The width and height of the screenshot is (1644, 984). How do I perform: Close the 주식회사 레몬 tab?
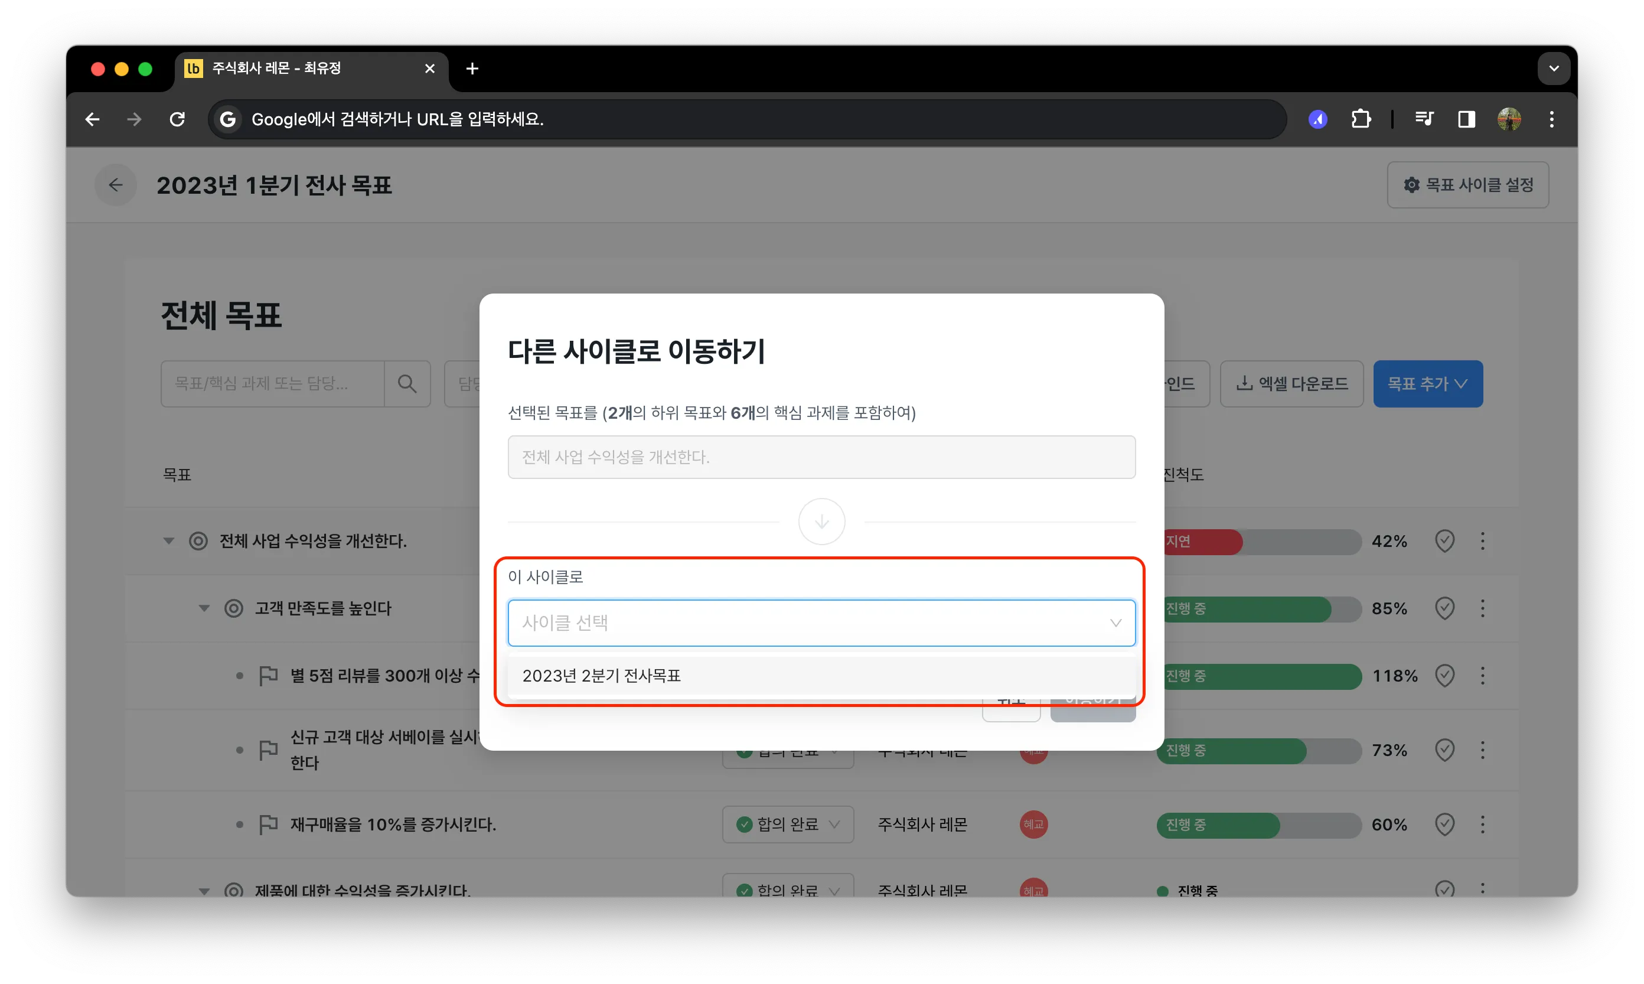(x=429, y=69)
